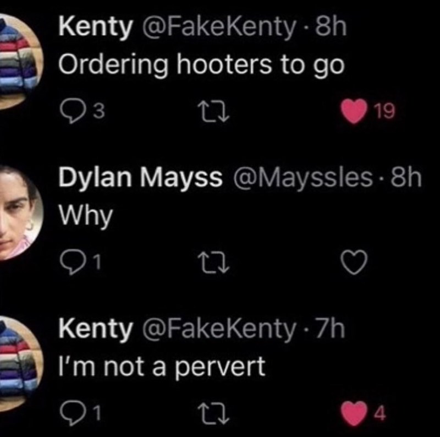Open the "I'm not a pervert" tweet text
Screen dimensions: 440x437
(161, 367)
